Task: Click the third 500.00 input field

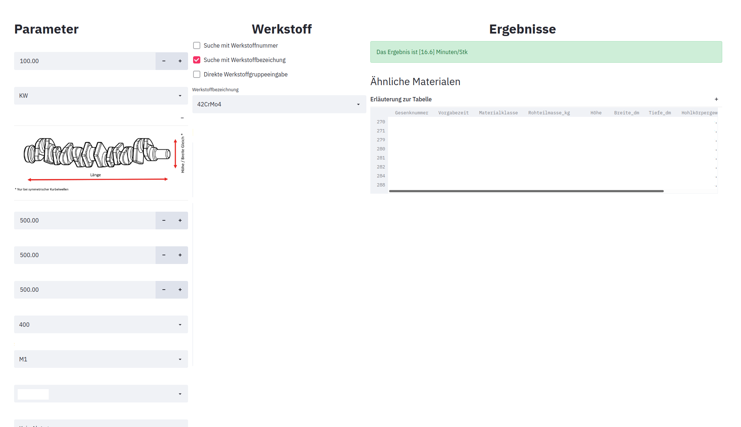Action: click(85, 290)
